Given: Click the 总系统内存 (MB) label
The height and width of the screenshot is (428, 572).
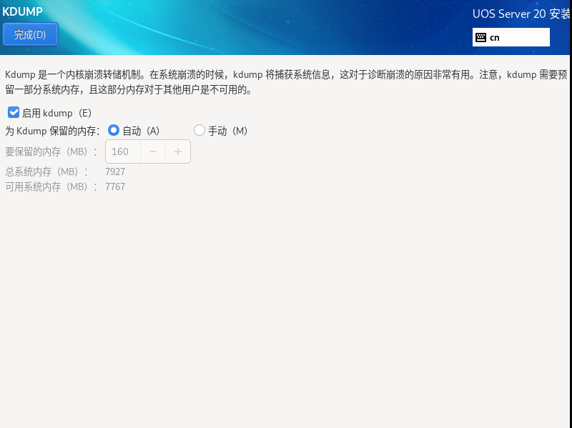Looking at the screenshot, I should 46,171.
